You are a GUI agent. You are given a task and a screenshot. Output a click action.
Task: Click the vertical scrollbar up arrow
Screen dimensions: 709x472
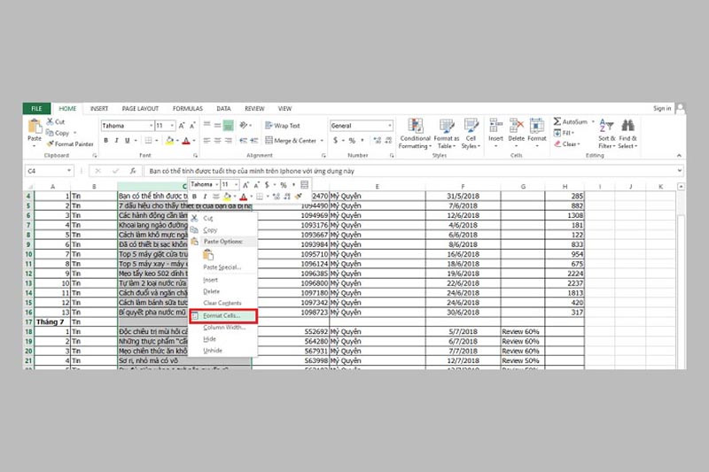click(x=681, y=186)
